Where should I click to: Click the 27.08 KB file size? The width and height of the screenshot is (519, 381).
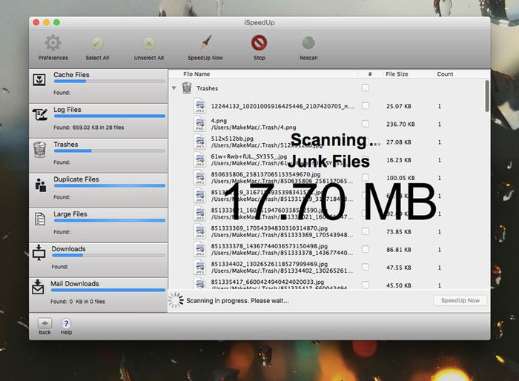click(399, 142)
